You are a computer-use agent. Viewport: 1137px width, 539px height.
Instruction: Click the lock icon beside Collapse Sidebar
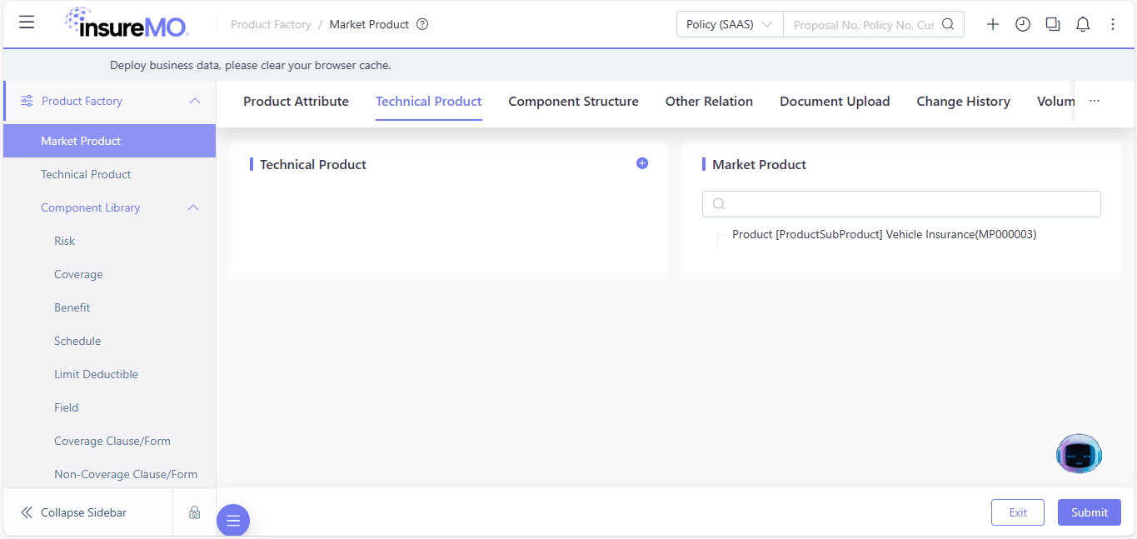194,512
